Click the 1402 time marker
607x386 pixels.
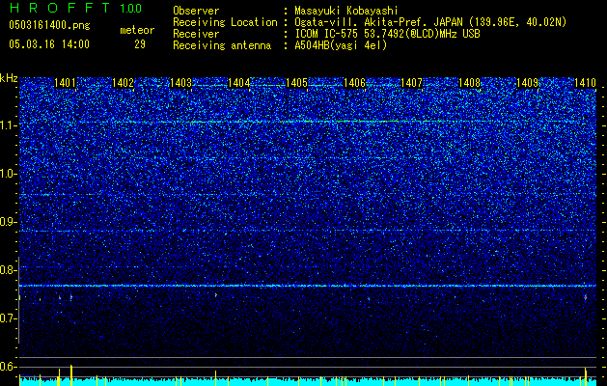pyautogui.click(x=123, y=83)
